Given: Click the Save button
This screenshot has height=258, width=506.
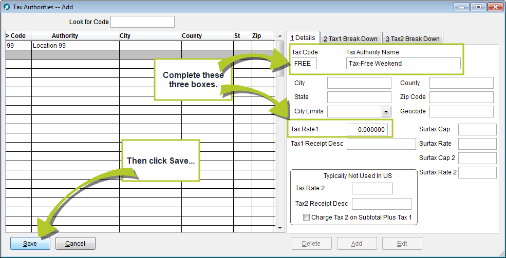Looking at the screenshot, I should [x=30, y=244].
